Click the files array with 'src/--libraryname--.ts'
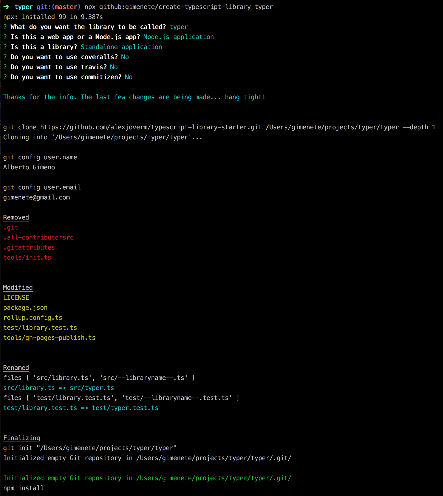Viewport: 443px width, 496px height. coord(99,378)
